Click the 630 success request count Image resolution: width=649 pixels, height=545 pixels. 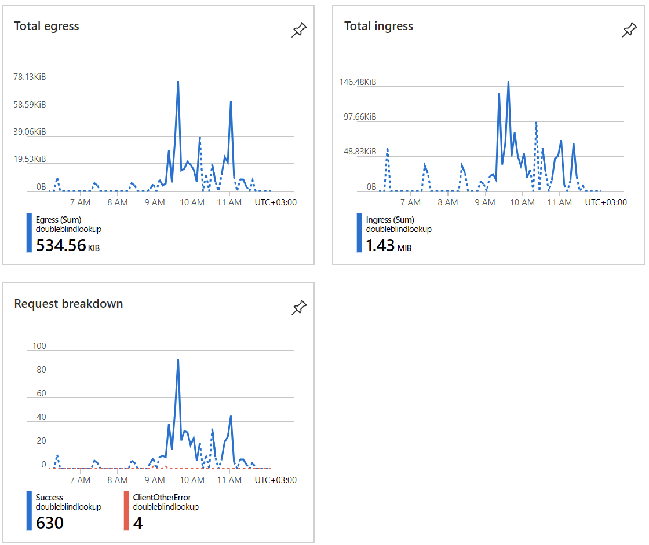(50, 523)
